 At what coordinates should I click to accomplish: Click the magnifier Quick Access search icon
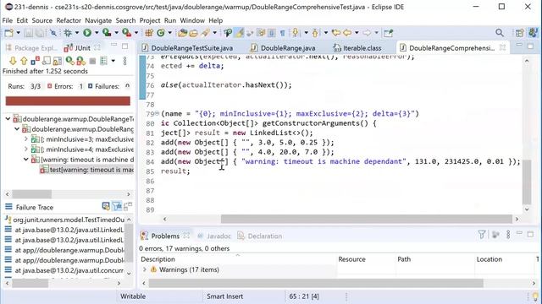[499, 33]
